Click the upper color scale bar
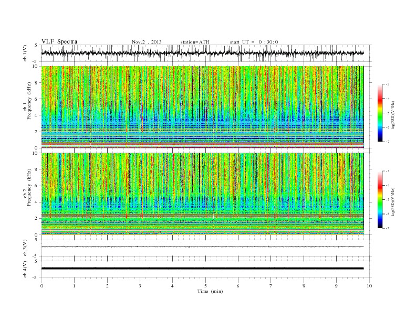416x321 pixels. tap(380, 113)
